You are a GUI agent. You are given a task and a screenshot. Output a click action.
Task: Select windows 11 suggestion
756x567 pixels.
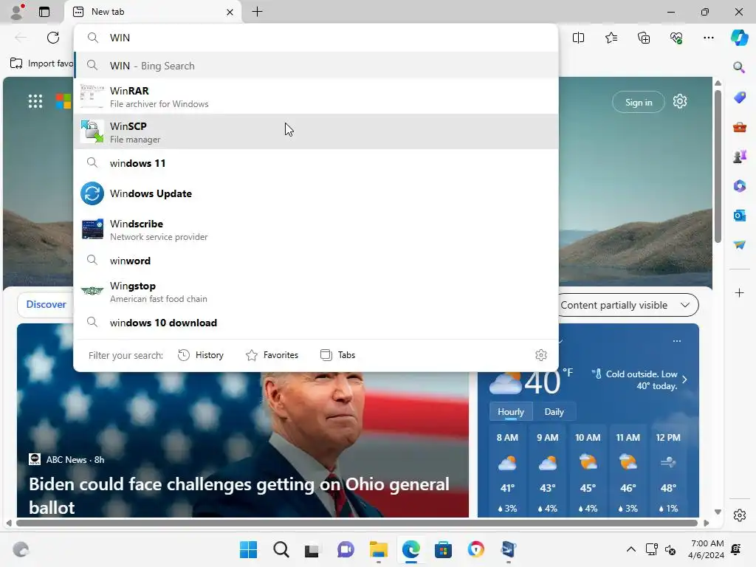pos(316,163)
